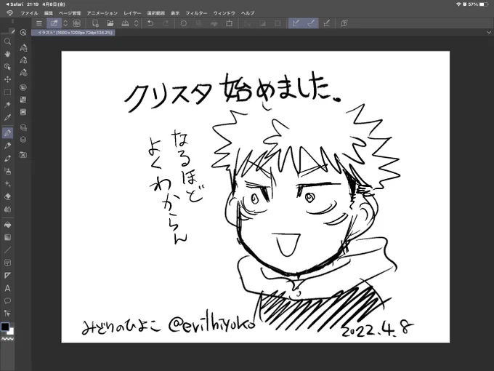Image resolution: width=494 pixels, height=371 pixels.
Task: Select the イラスト canvas tab
Action: [x=73, y=33]
